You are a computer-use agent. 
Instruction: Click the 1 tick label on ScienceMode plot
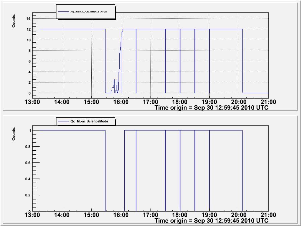[30, 131]
